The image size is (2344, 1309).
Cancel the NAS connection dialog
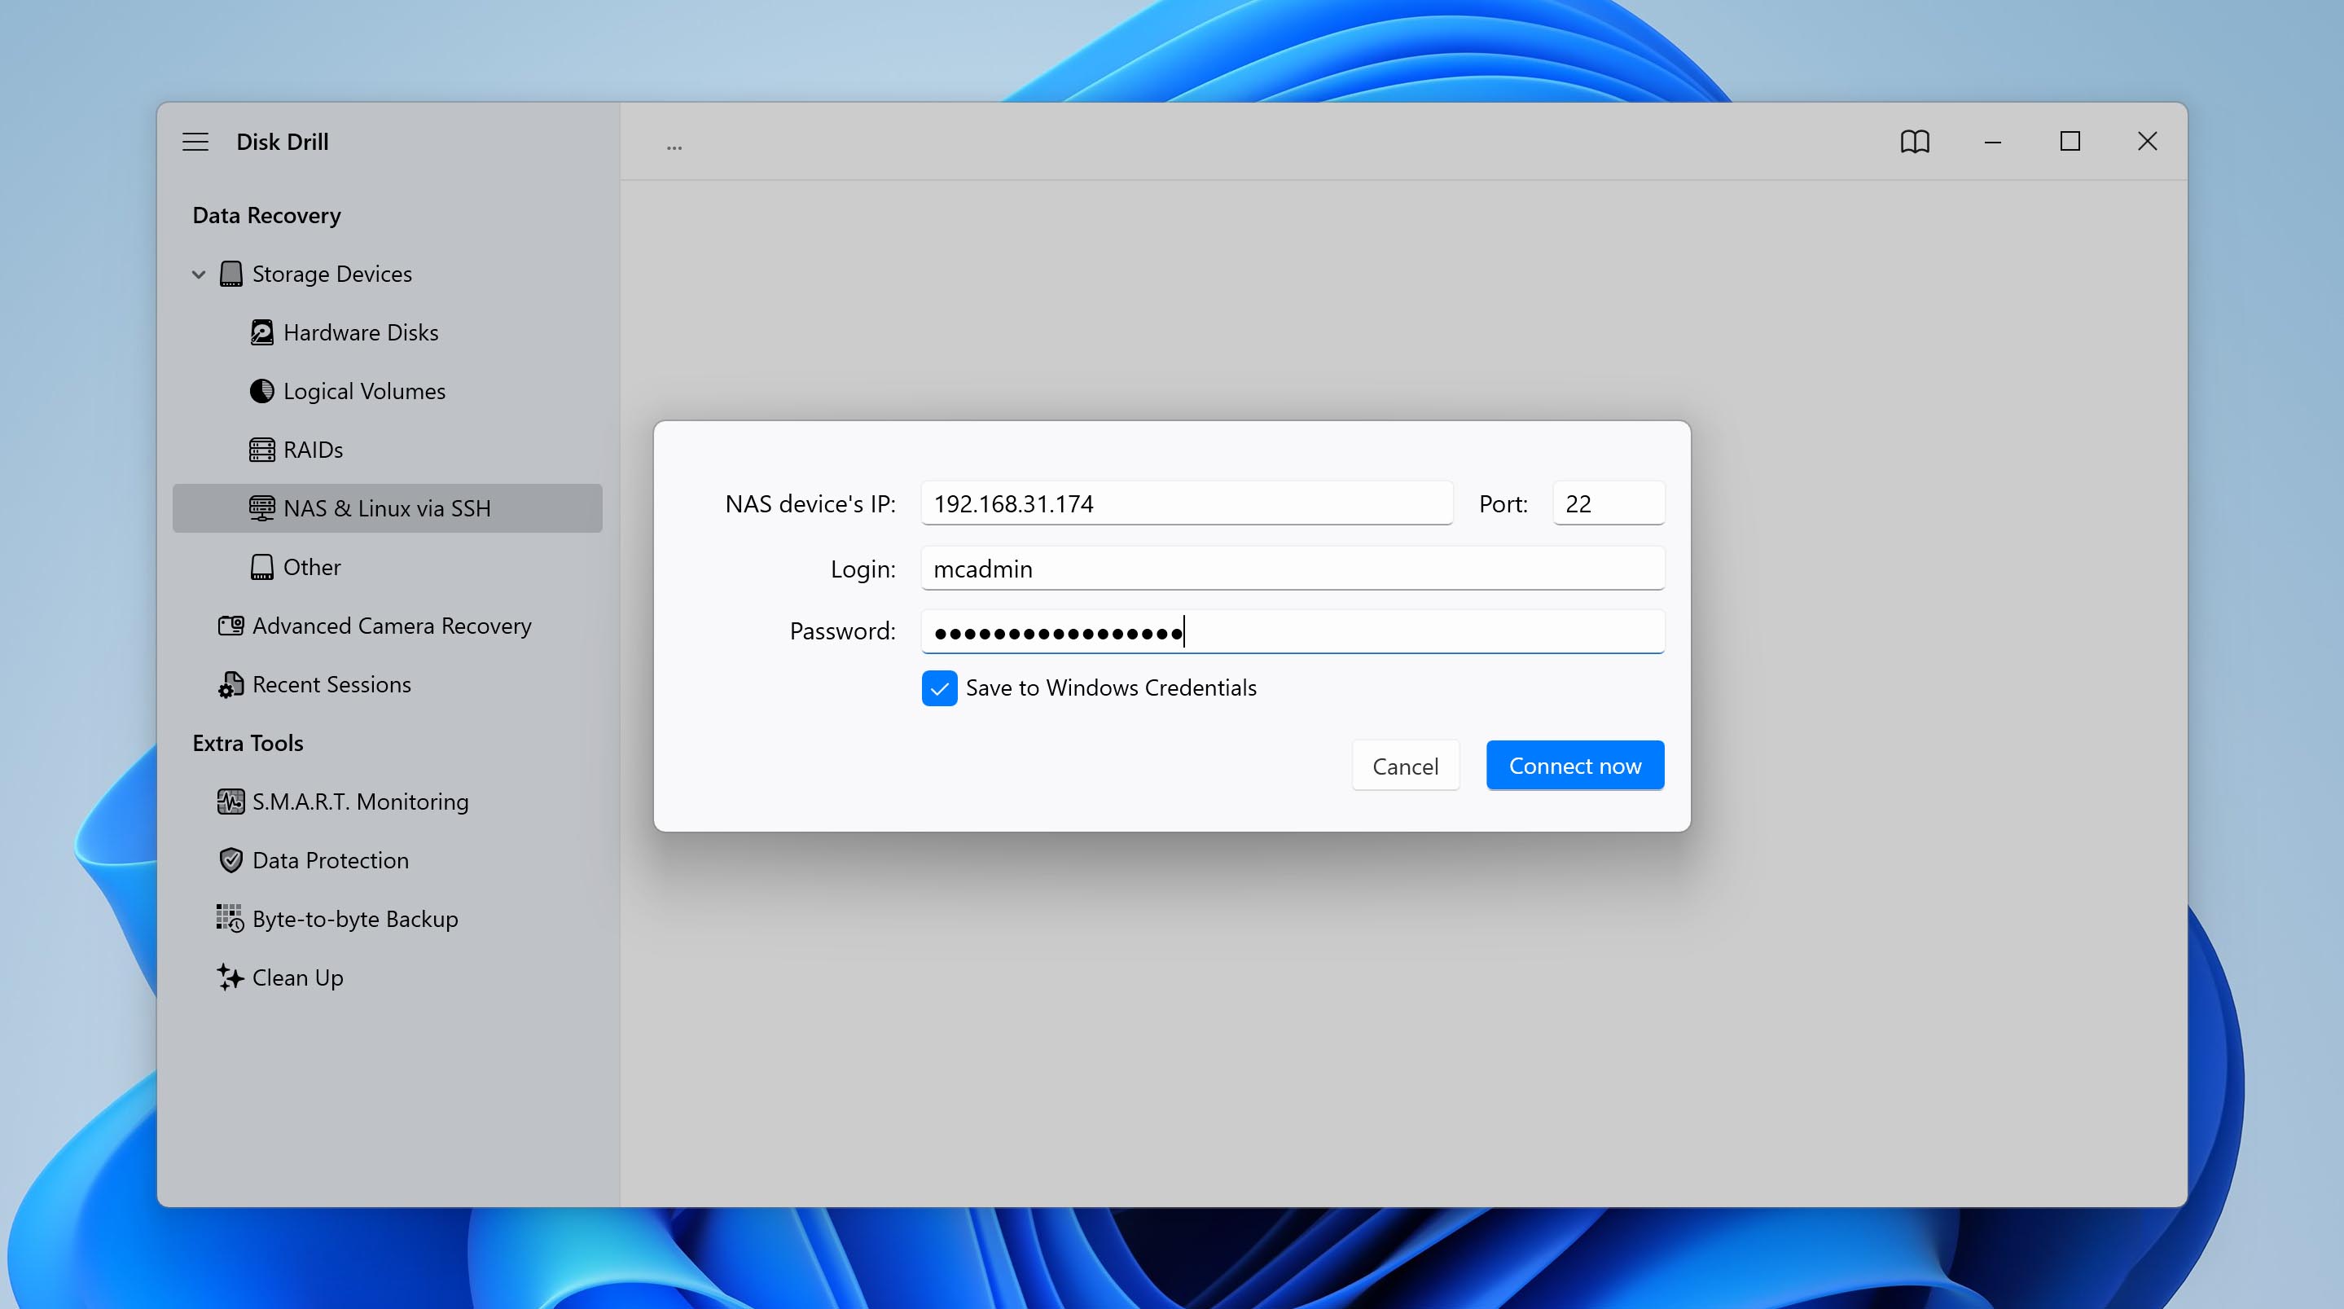(1405, 766)
